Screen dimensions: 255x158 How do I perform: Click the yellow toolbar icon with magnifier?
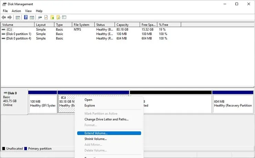point(58,18)
